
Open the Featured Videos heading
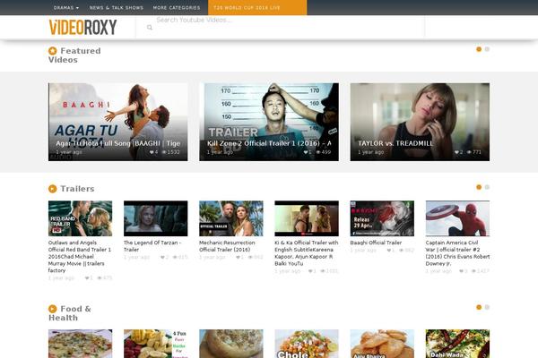(x=74, y=55)
